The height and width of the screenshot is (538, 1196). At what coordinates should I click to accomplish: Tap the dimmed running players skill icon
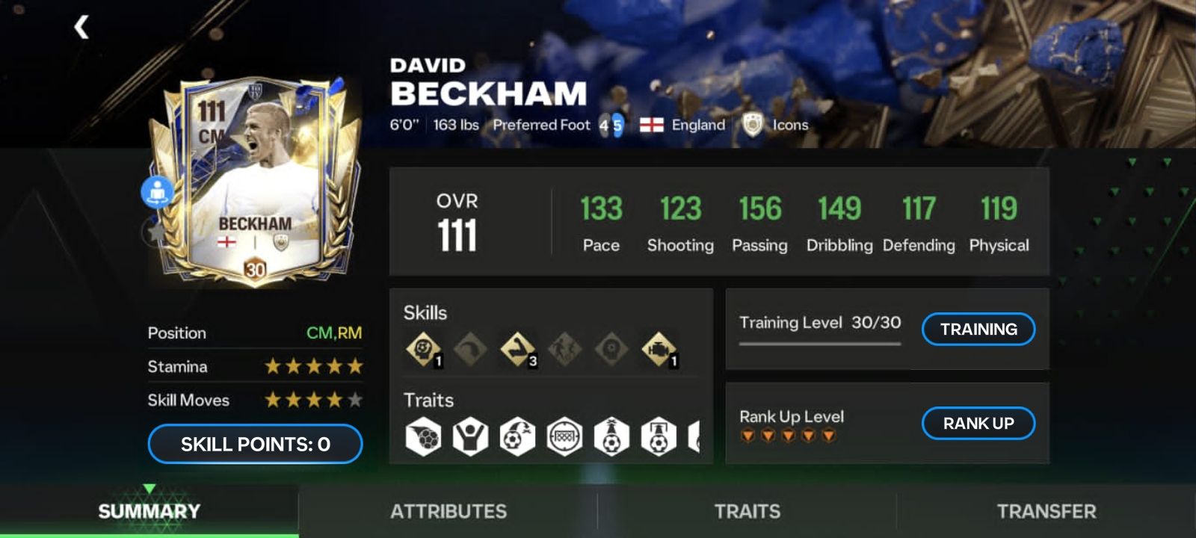tap(564, 349)
